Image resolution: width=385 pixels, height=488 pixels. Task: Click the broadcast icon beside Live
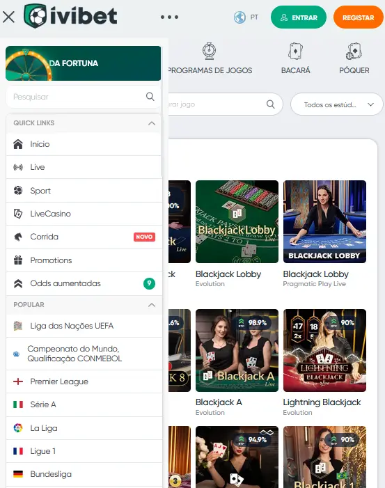(x=18, y=168)
